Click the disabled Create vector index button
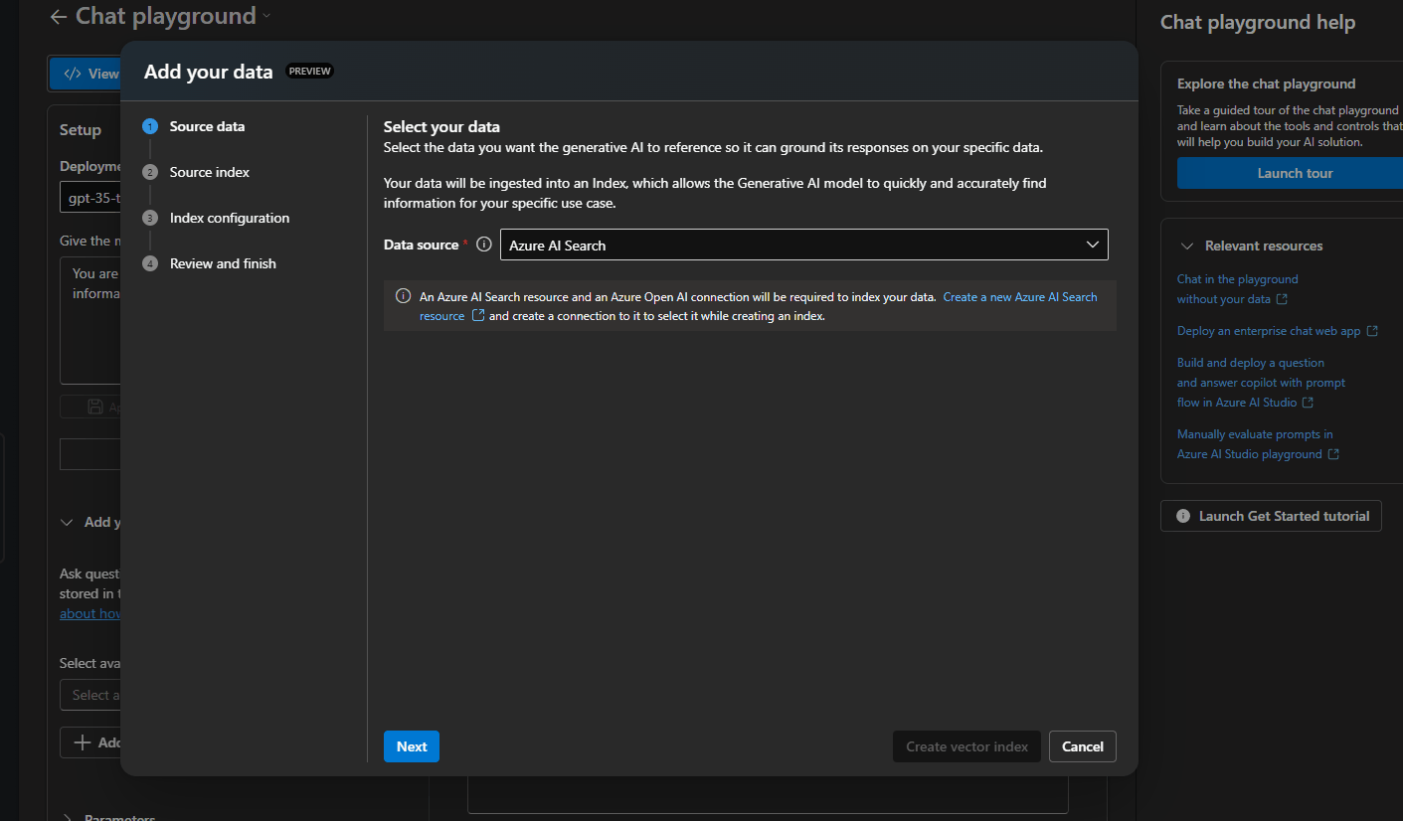 tap(966, 746)
